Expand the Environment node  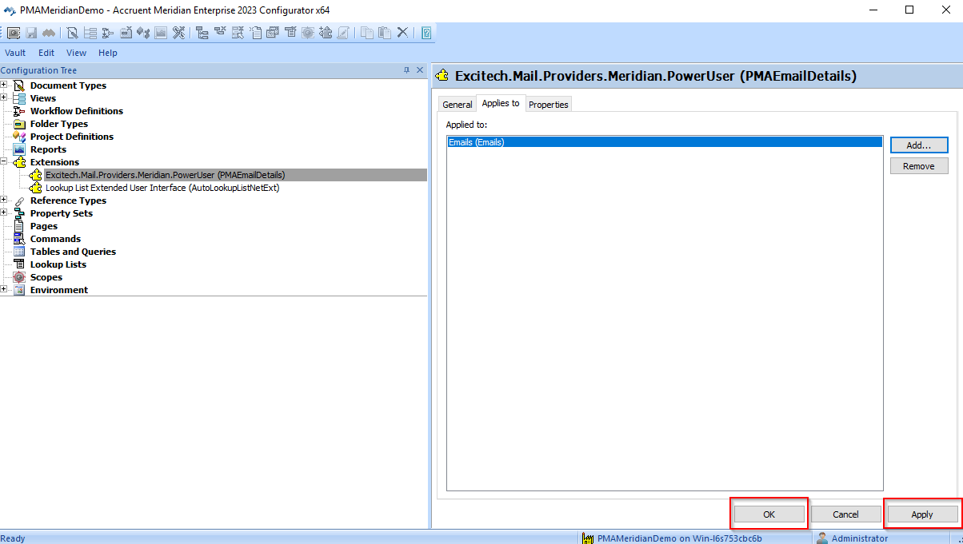pos(4,289)
